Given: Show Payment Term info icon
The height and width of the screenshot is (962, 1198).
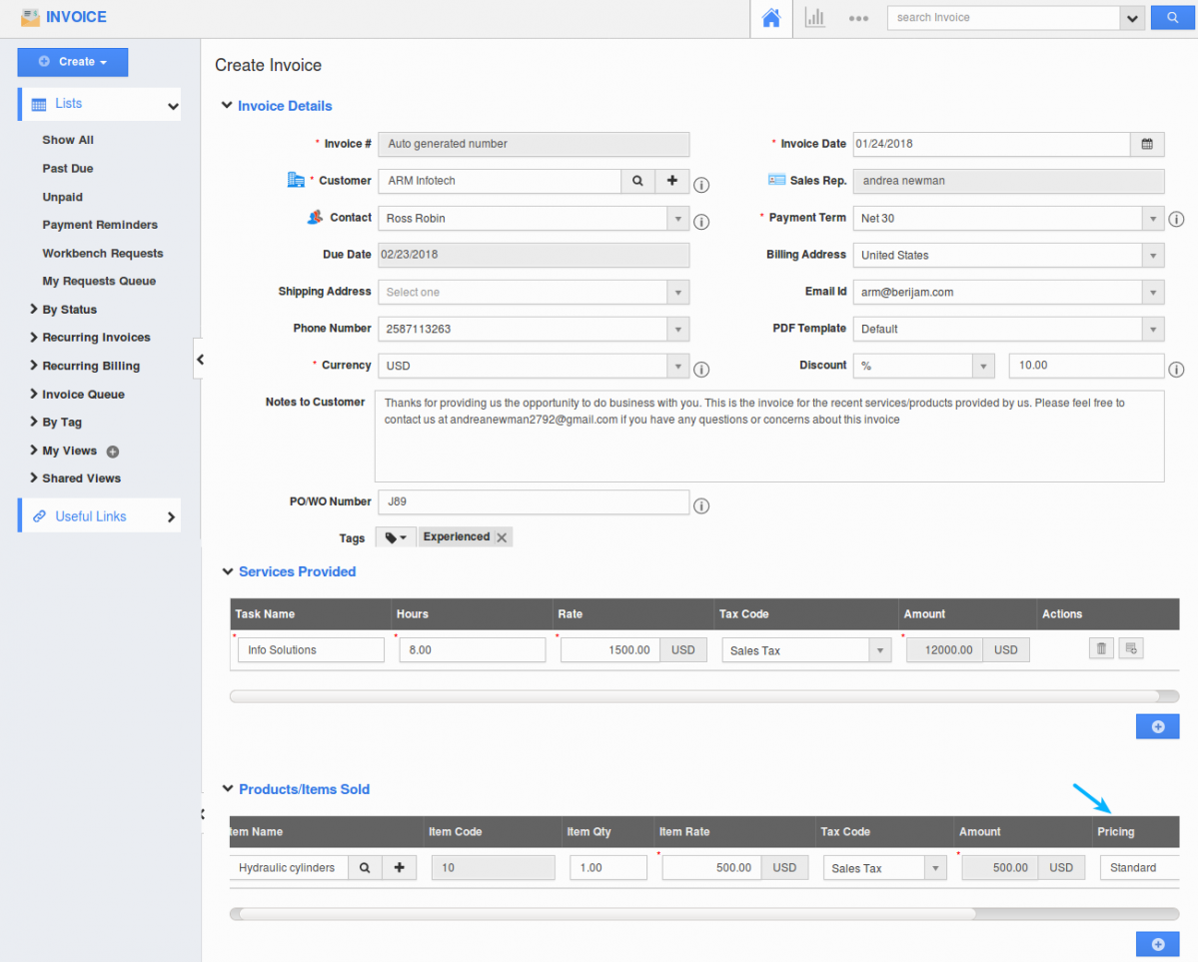Looking at the screenshot, I should click(1177, 220).
